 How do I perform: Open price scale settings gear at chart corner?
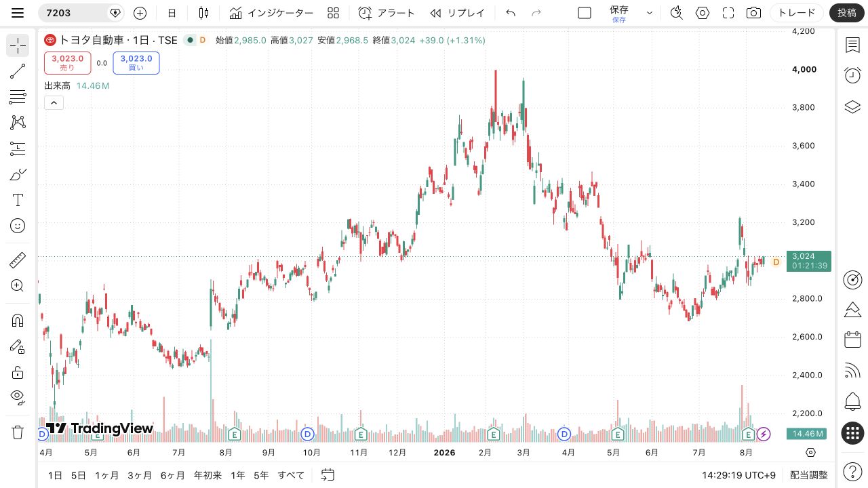810,452
